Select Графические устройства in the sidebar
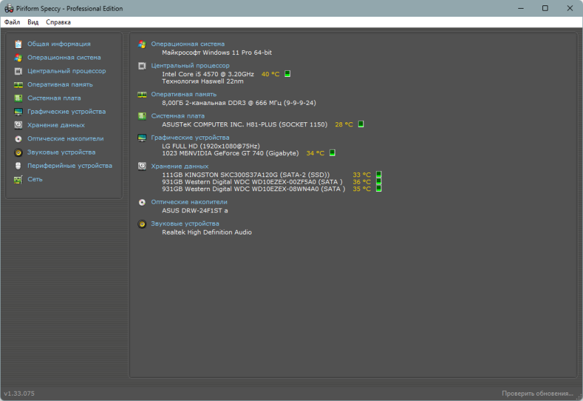 (x=67, y=112)
